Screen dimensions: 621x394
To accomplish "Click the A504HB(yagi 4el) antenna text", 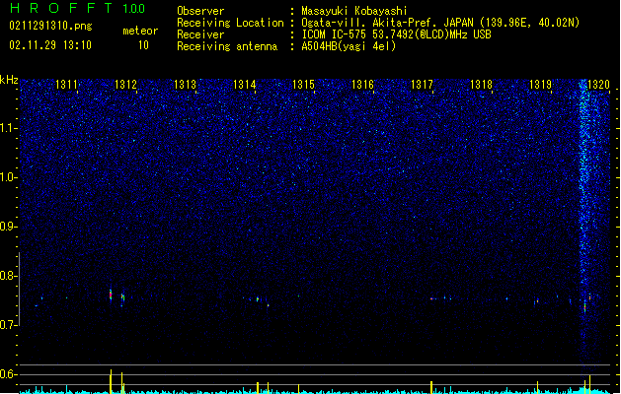I will pyautogui.click(x=349, y=46).
